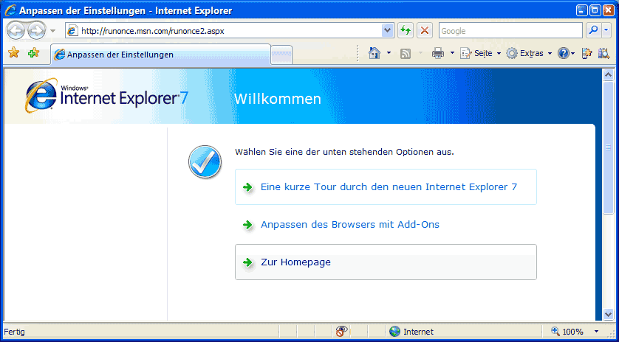
Task: Open the Help question mark menu
Action: [566, 53]
